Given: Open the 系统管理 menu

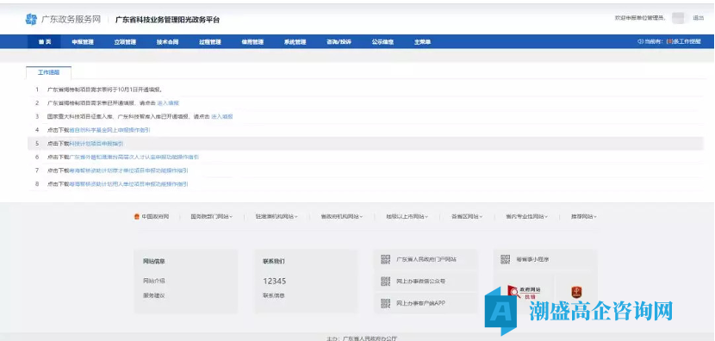Looking at the screenshot, I should pos(295,42).
